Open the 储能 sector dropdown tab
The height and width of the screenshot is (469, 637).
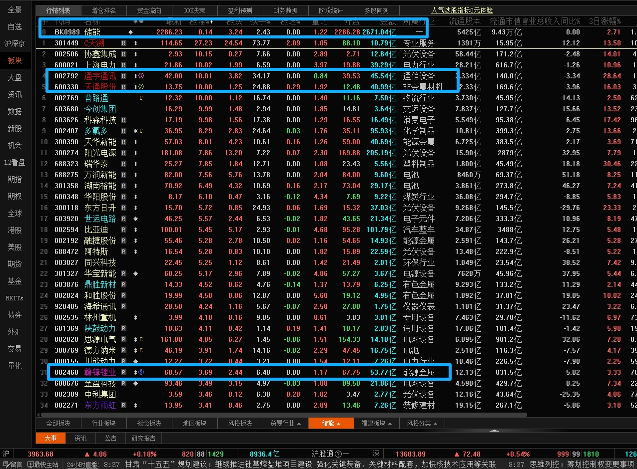point(331,423)
